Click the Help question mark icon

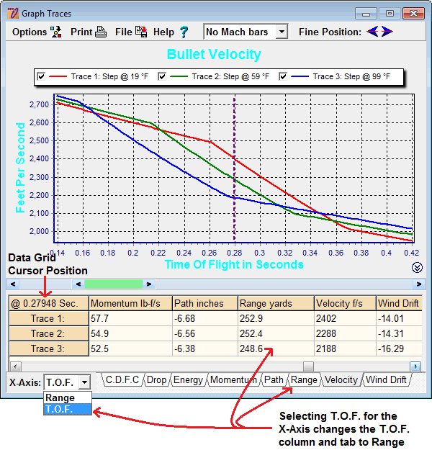(x=184, y=32)
